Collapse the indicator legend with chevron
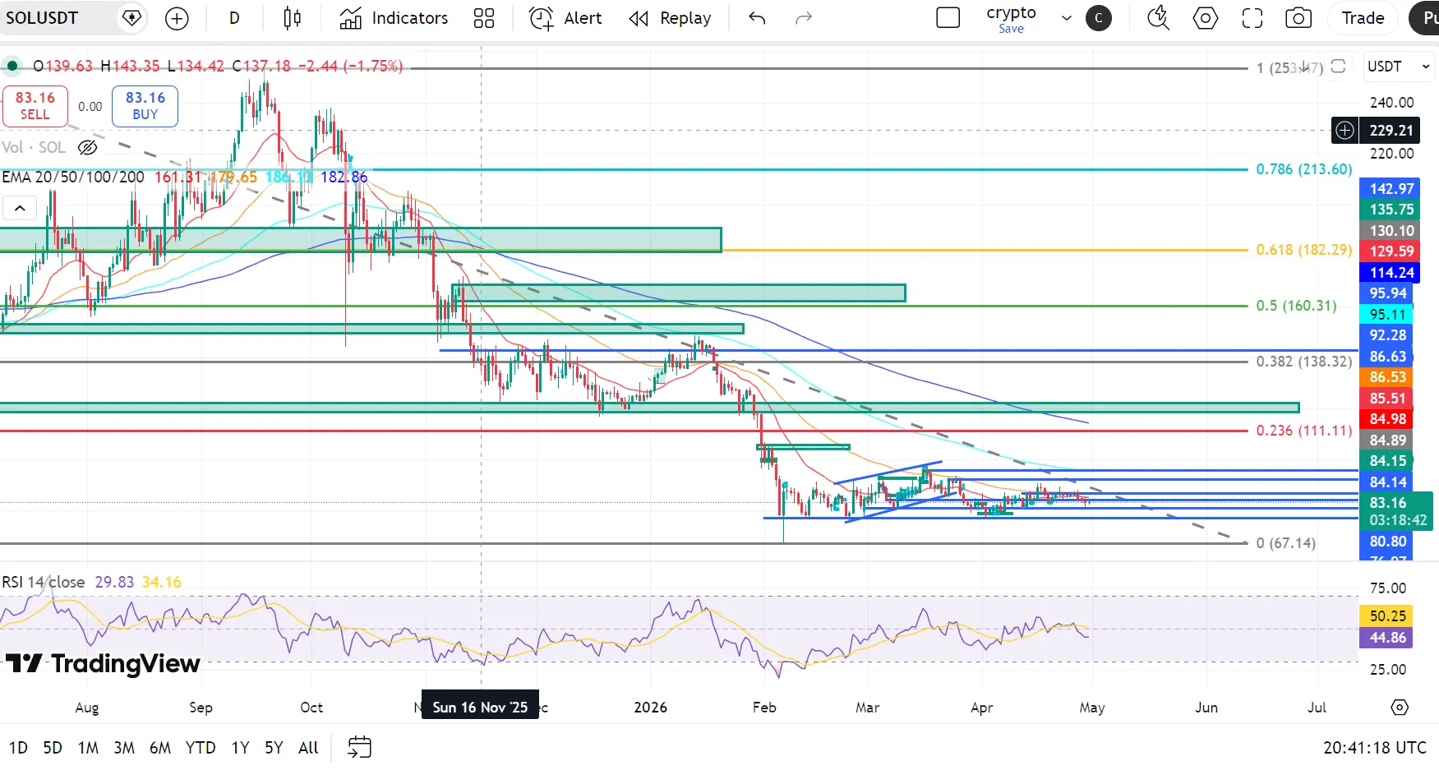Screen dimensions: 1439x770 coord(20,209)
